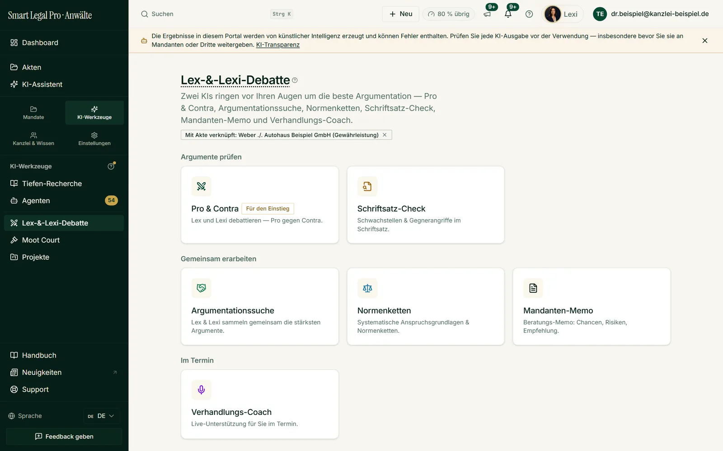The image size is (723, 451).
Task: Open the announcements megaphone icon
Action: click(x=487, y=14)
